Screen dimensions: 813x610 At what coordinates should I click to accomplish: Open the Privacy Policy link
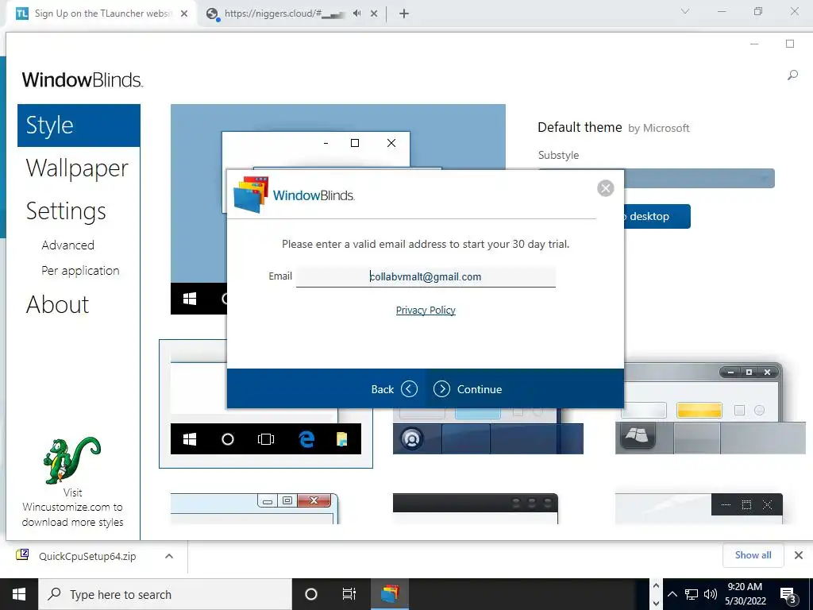[426, 311]
